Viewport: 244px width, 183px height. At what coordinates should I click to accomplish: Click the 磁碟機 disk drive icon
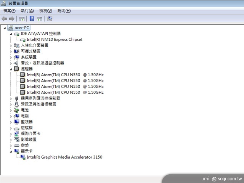(16, 128)
